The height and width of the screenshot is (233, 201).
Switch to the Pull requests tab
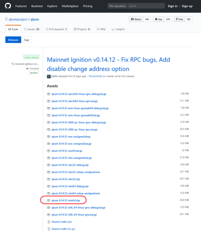pyautogui.click(x=57, y=29)
